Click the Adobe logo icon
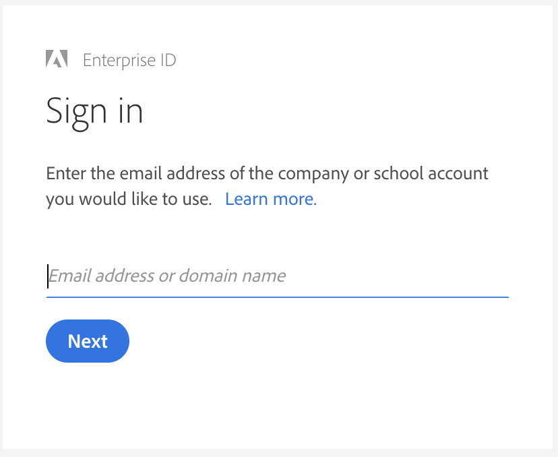558x457 pixels. 57,59
